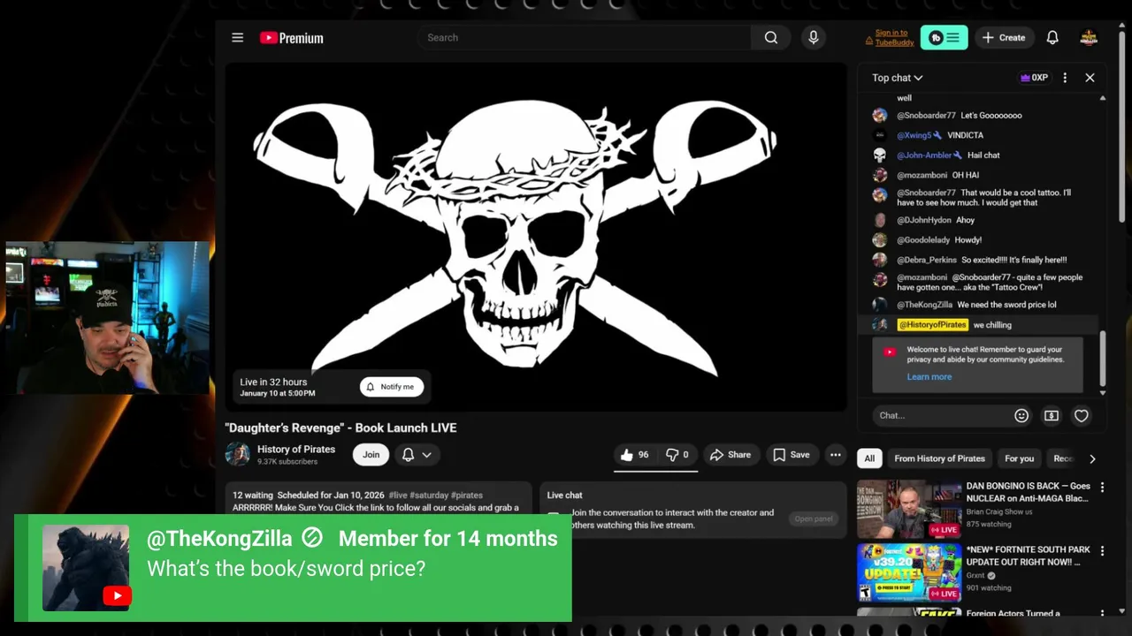Click @HistoryofPirates highlighted owner name
1132x636 pixels.
click(932, 325)
